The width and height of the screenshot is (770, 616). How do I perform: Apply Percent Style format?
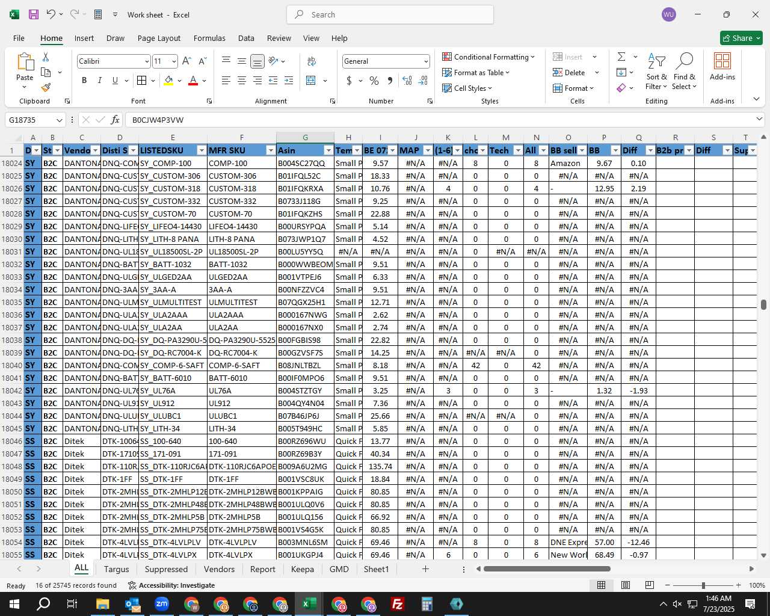tap(374, 81)
